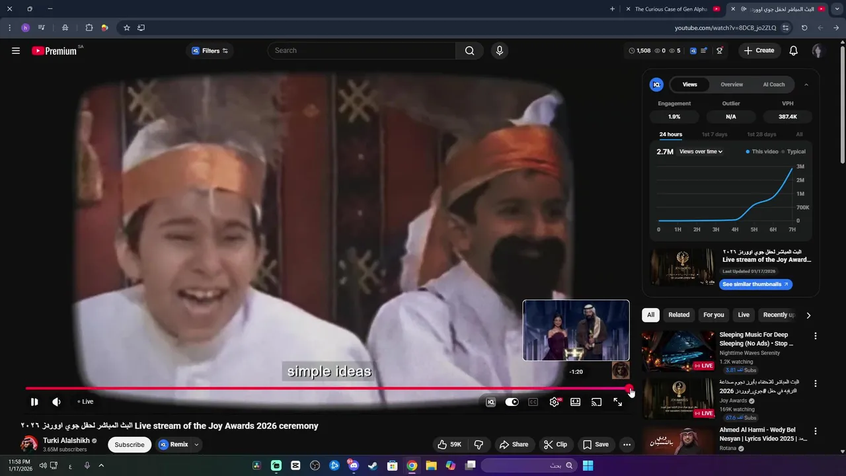The height and width of the screenshot is (476, 846).
Task: Select the 1st 28 days range
Action: [x=761, y=135]
